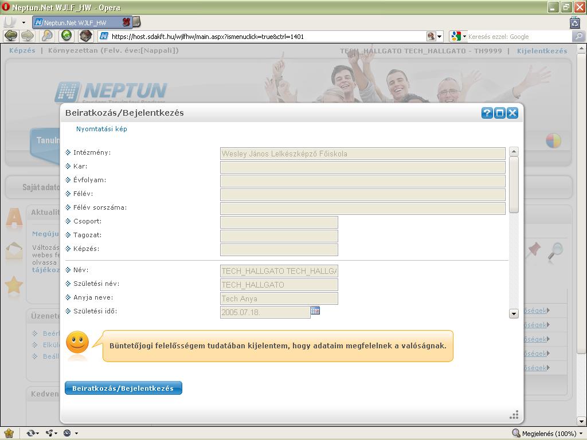The height and width of the screenshot is (440, 587).
Task: Reload the page with green refresh icon
Action: [66, 36]
